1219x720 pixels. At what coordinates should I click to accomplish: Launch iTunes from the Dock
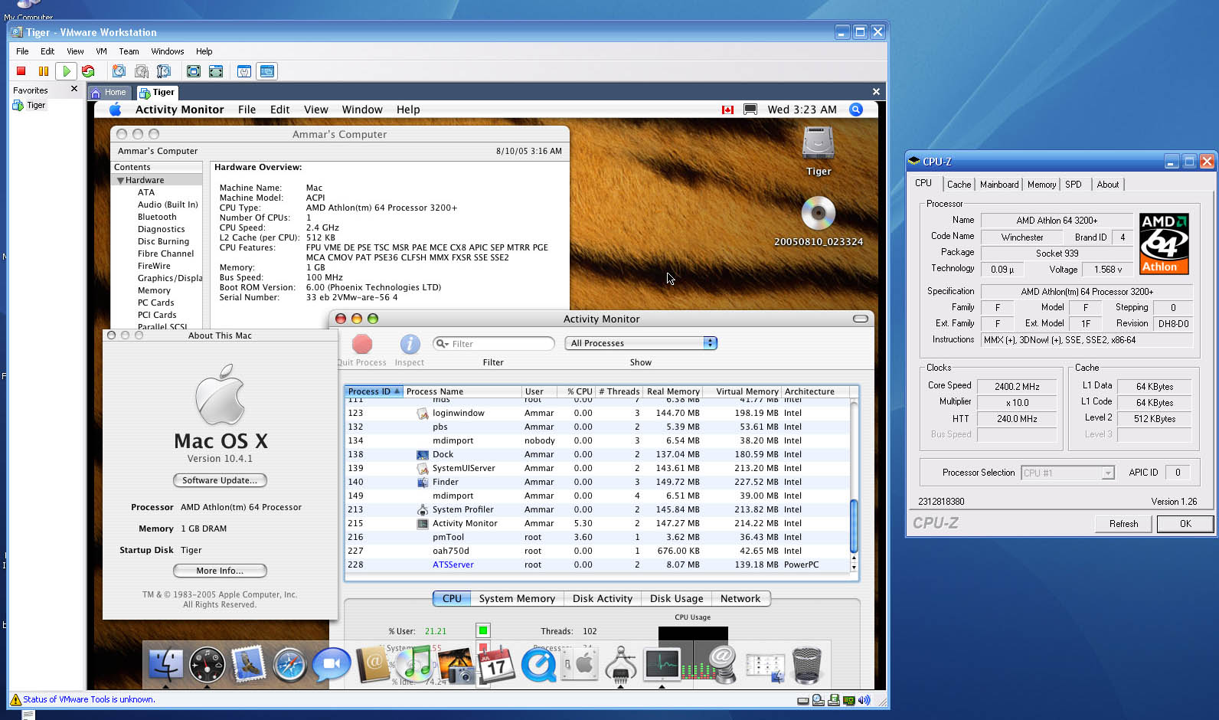tap(415, 663)
